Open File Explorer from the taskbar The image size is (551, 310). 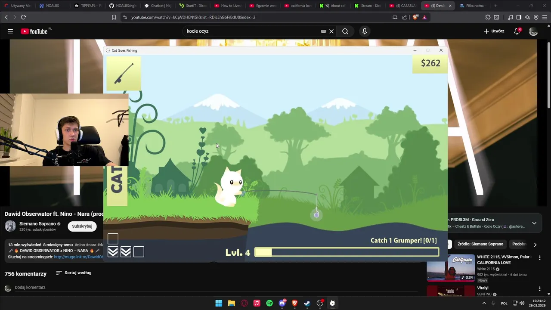tap(231, 303)
